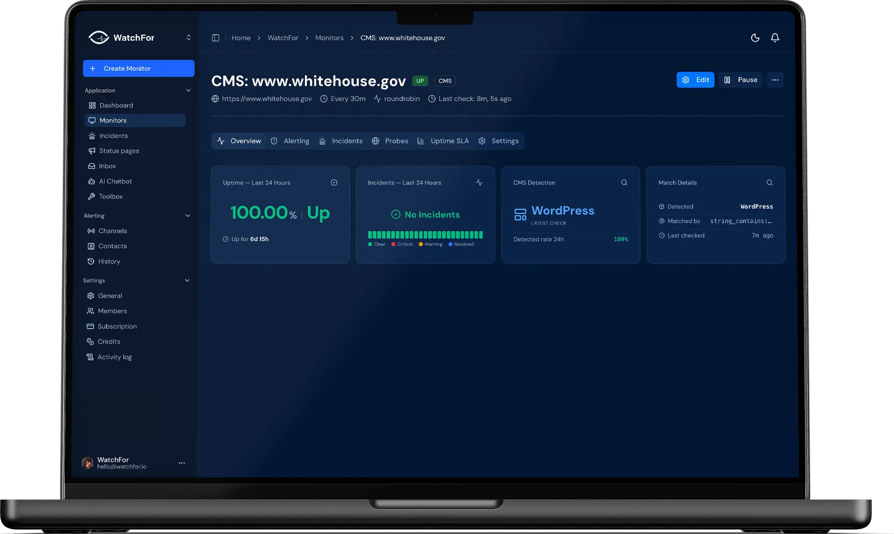Image resolution: width=894 pixels, height=534 pixels.
Task: Switch to dark mode moon icon
Action: [x=755, y=38]
